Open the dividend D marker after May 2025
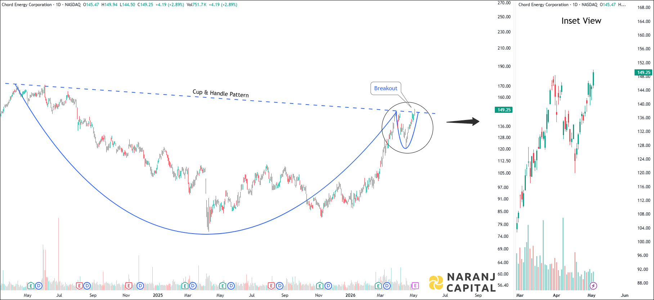The height and width of the screenshot is (300, 654). tap(231, 286)
